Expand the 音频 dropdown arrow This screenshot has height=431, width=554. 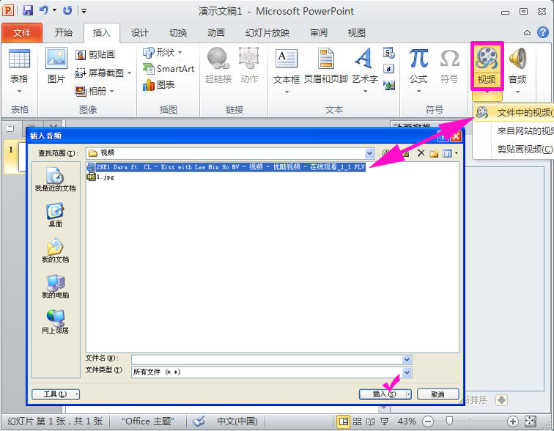pyautogui.click(x=517, y=92)
